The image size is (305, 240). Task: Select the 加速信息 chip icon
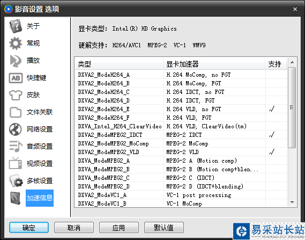click(16, 198)
